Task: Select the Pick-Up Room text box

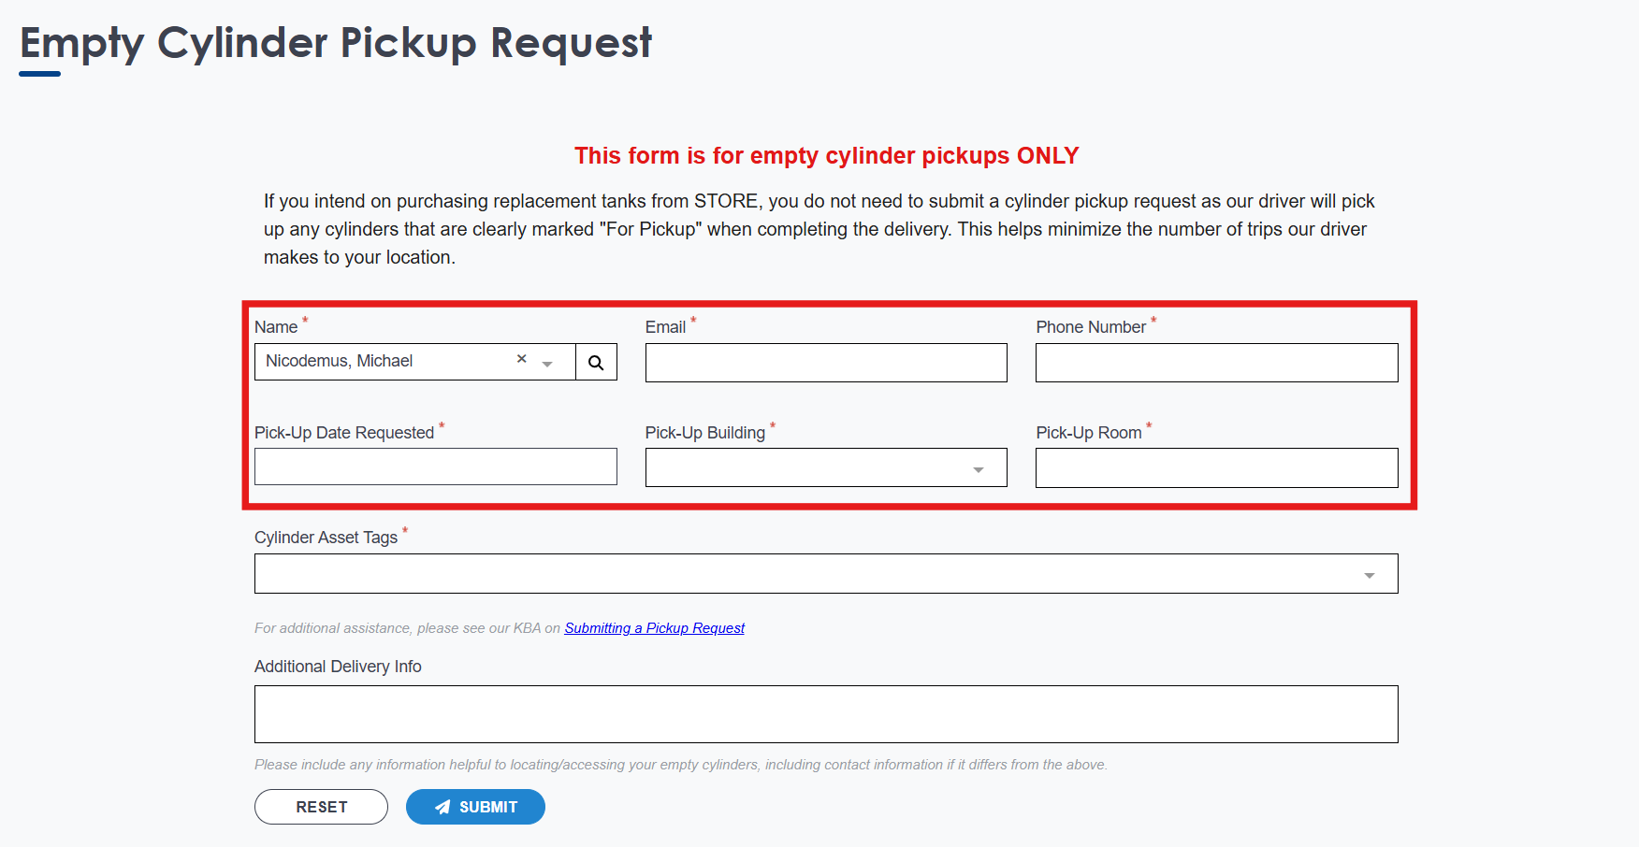Action: [x=1216, y=467]
